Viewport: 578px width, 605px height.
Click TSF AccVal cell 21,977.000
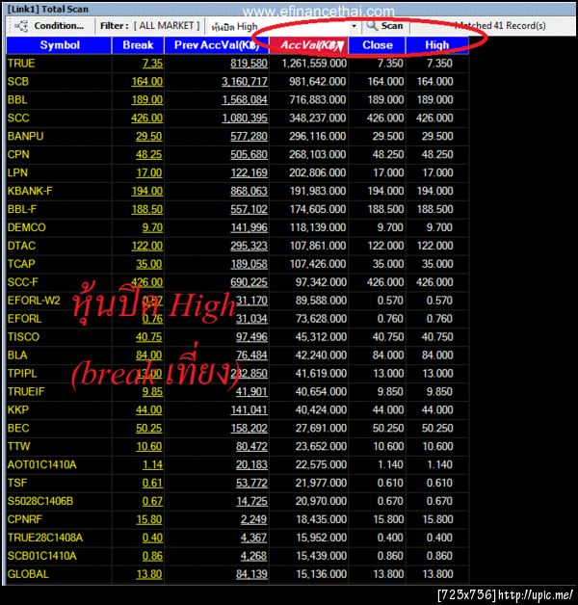tap(321, 483)
